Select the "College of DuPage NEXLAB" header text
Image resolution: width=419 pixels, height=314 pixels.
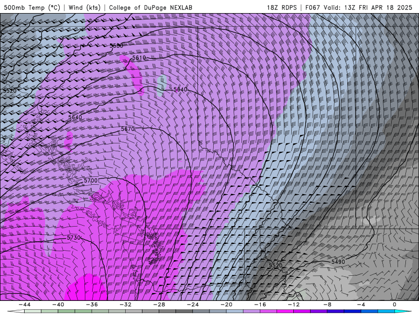[x=150, y=7]
